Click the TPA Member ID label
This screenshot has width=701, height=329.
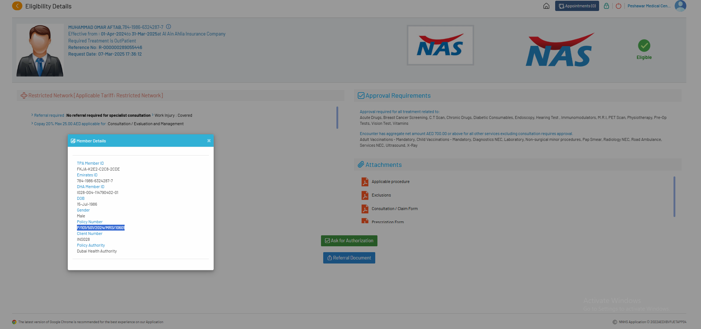click(90, 163)
